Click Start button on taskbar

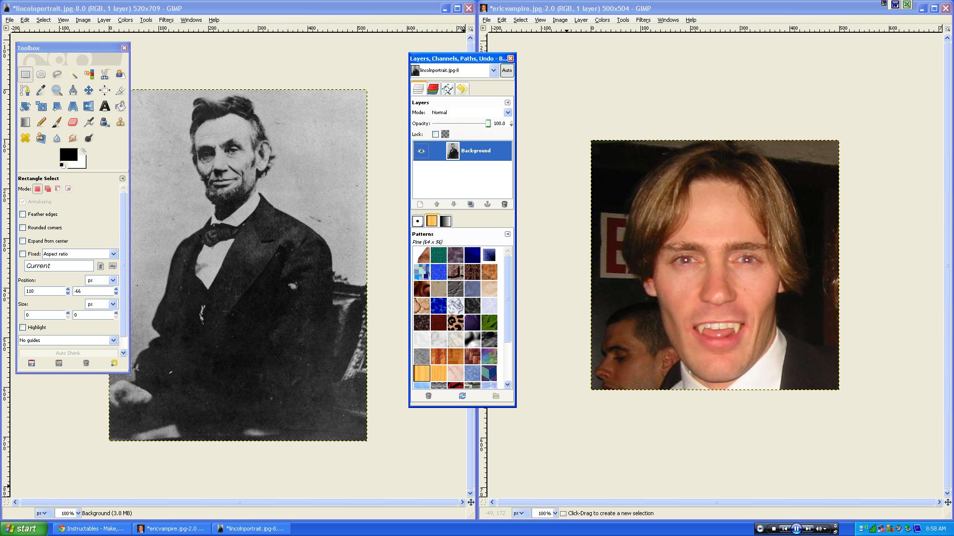click(x=24, y=529)
